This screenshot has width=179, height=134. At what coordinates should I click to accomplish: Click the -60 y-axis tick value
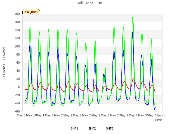click(17, 111)
